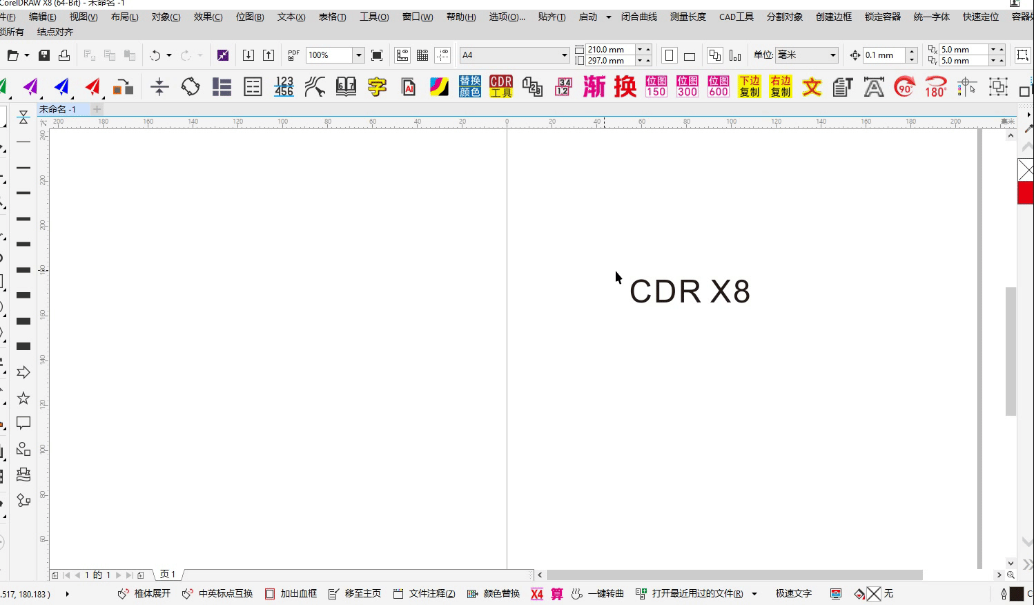The width and height of the screenshot is (1034, 605).
Task: Open the 对象(C) menu
Action: [166, 17]
